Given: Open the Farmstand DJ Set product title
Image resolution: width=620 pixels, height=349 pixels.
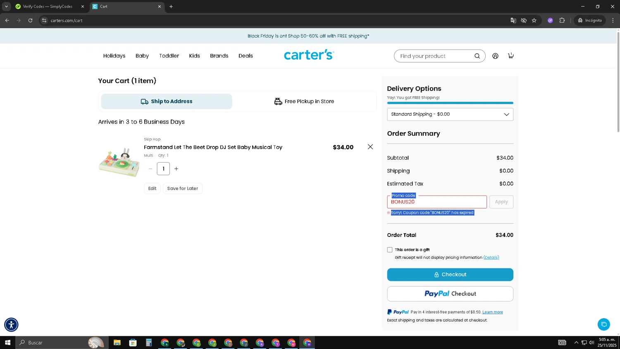Looking at the screenshot, I should click(x=213, y=147).
